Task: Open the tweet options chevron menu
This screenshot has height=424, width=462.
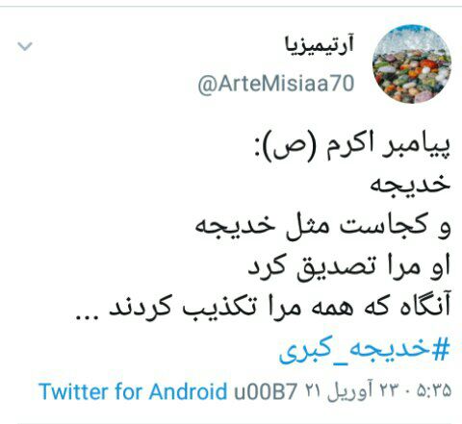Action: (x=25, y=46)
